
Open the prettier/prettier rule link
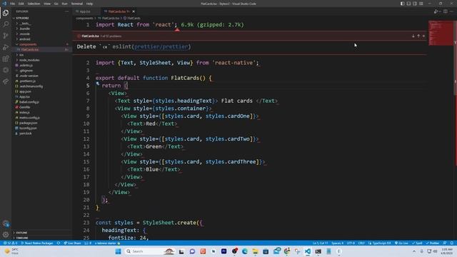161,46
